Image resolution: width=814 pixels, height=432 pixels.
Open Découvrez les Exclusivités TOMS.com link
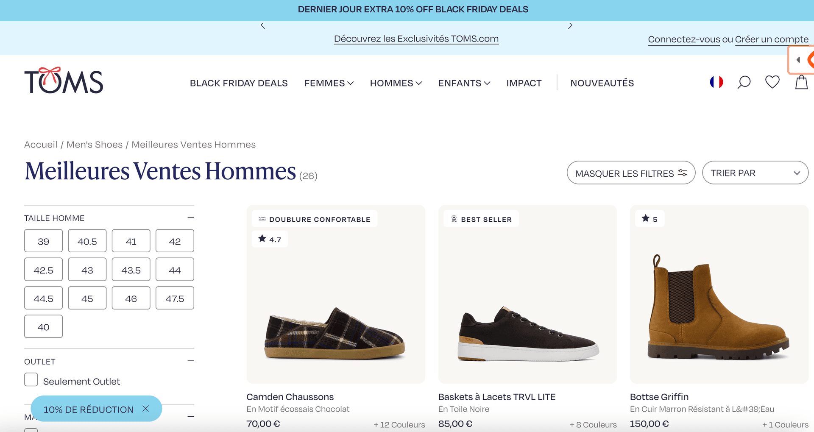pyautogui.click(x=416, y=38)
